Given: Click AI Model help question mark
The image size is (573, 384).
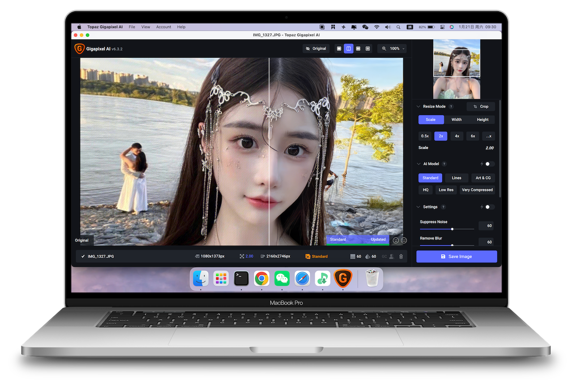Looking at the screenshot, I should point(444,164).
